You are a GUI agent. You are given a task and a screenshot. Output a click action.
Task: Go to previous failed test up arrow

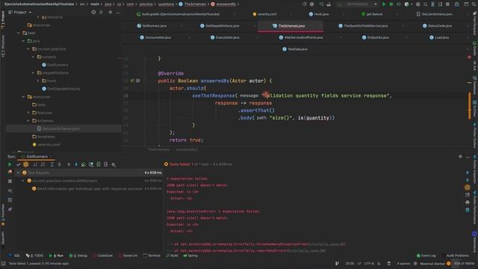69,164
